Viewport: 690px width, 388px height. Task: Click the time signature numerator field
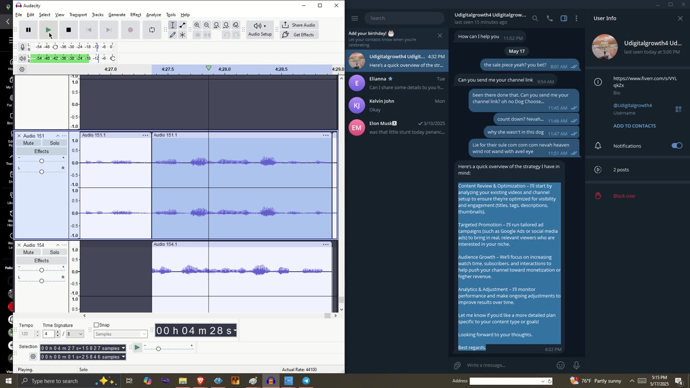click(48, 334)
